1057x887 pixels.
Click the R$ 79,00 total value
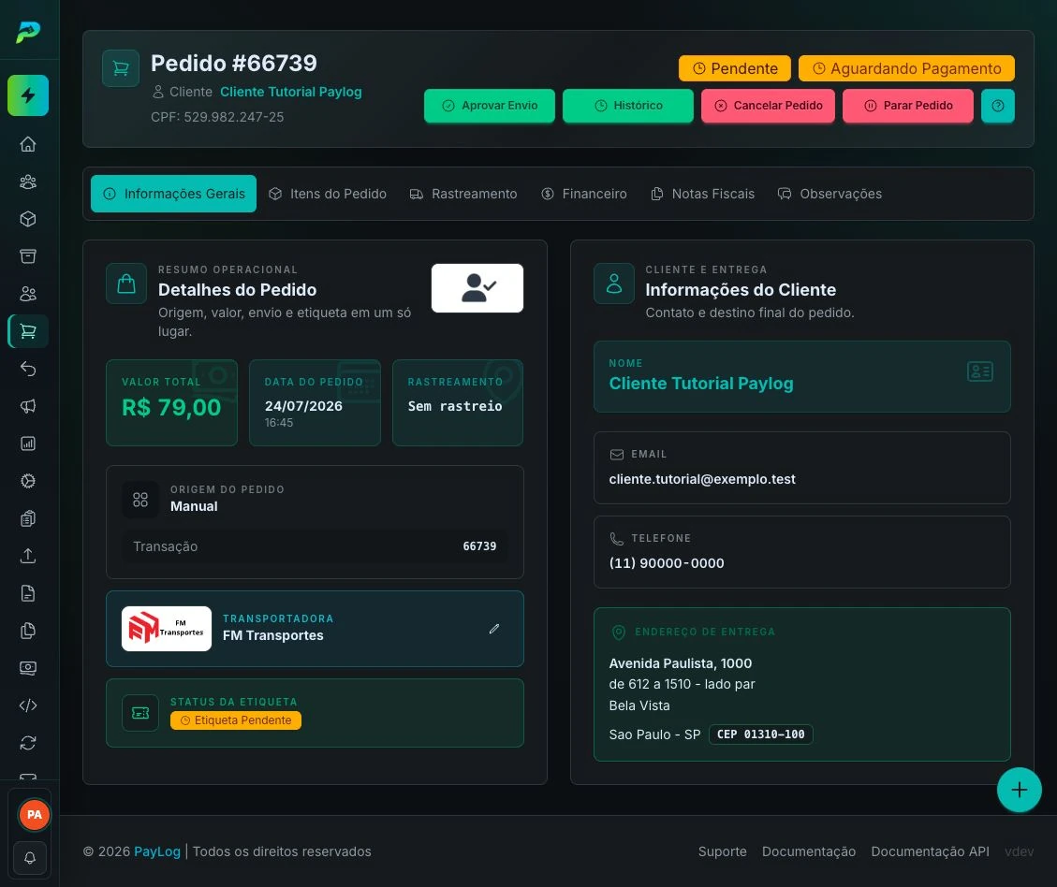coord(171,407)
